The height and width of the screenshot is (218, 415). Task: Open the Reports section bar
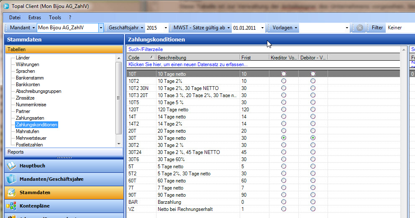tap(63, 152)
